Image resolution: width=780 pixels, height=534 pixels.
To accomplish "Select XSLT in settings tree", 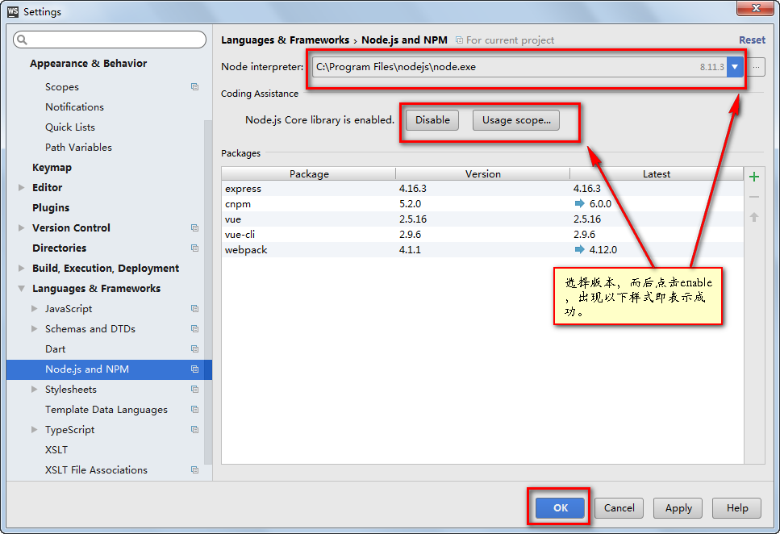I will (56, 450).
